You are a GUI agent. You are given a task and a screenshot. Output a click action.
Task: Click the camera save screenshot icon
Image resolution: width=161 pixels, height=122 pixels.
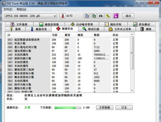[101, 16]
